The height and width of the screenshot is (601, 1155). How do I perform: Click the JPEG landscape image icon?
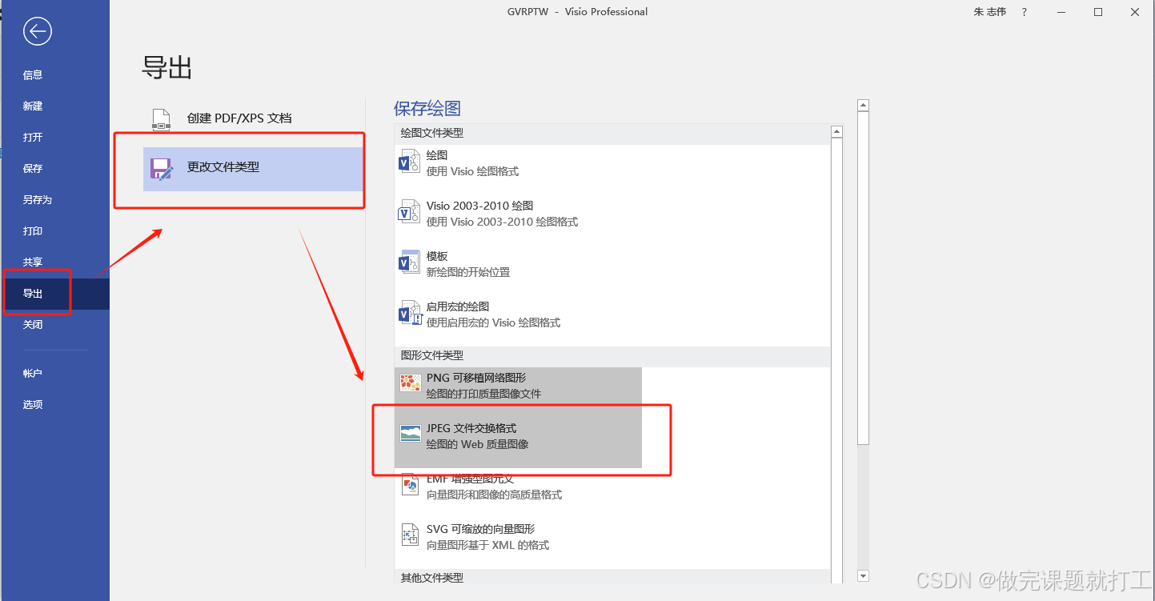click(411, 434)
